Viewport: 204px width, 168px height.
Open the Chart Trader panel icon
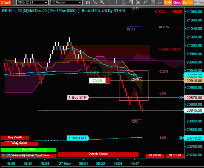[x=131, y=2]
